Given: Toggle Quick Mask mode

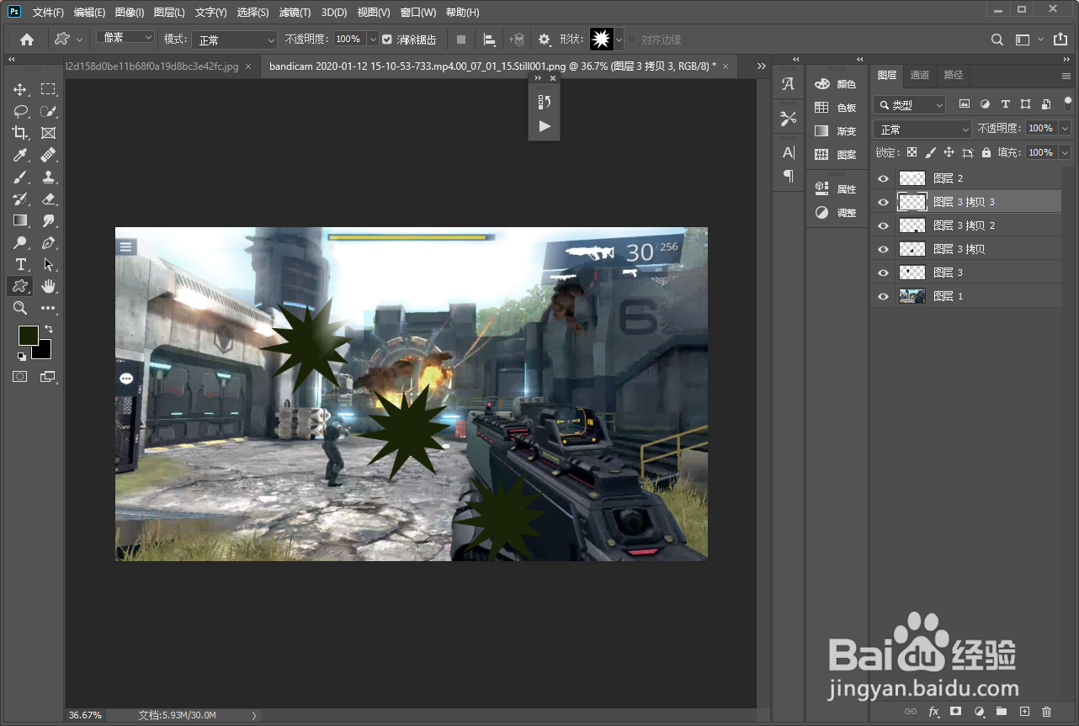Looking at the screenshot, I should pyautogui.click(x=20, y=377).
